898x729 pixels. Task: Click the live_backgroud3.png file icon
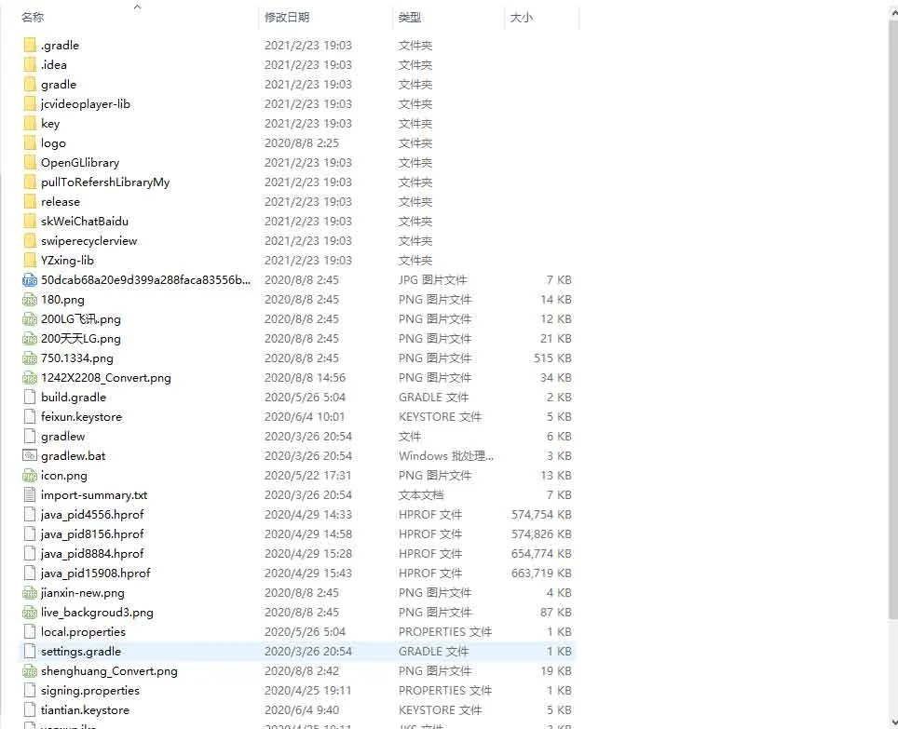[x=30, y=612]
